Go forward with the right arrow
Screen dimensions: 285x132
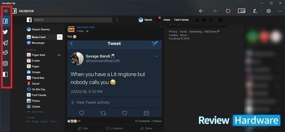coord(215,11)
